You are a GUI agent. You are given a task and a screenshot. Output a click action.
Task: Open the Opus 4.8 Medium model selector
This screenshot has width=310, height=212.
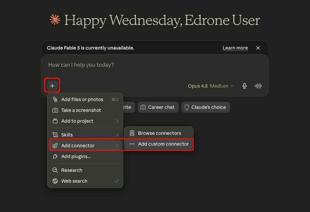click(211, 86)
